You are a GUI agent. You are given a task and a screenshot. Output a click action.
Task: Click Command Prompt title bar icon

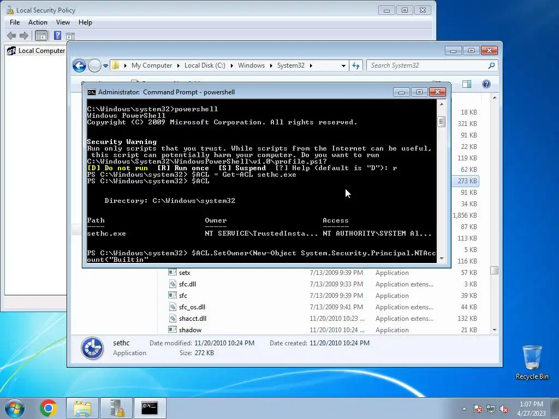[x=91, y=92]
